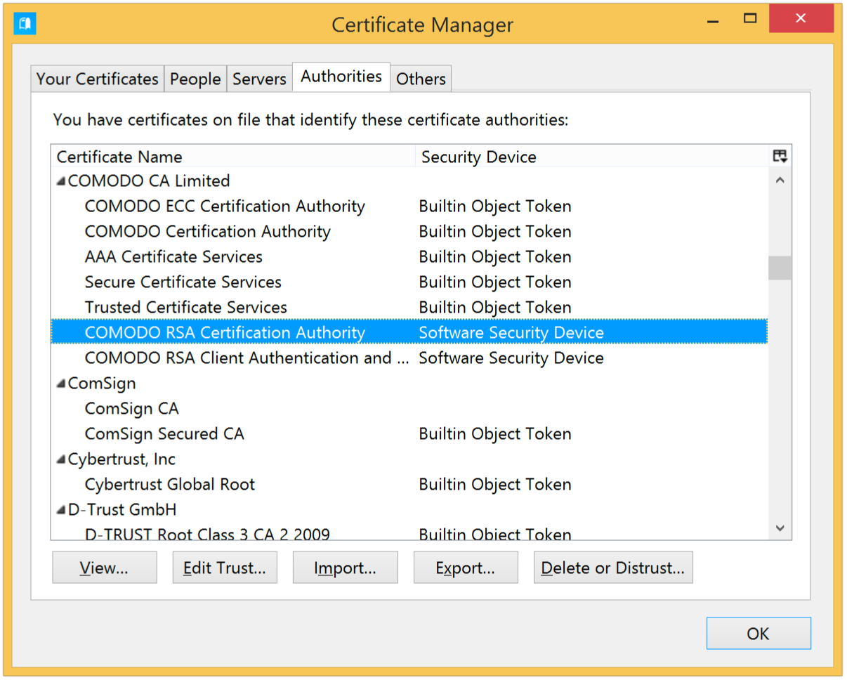Export the selected certificate
The height and width of the screenshot is (680, 847).
click(x=466, y=567)
